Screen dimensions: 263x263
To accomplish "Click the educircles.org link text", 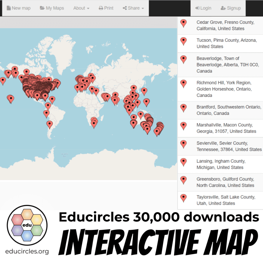I will 27,251.
